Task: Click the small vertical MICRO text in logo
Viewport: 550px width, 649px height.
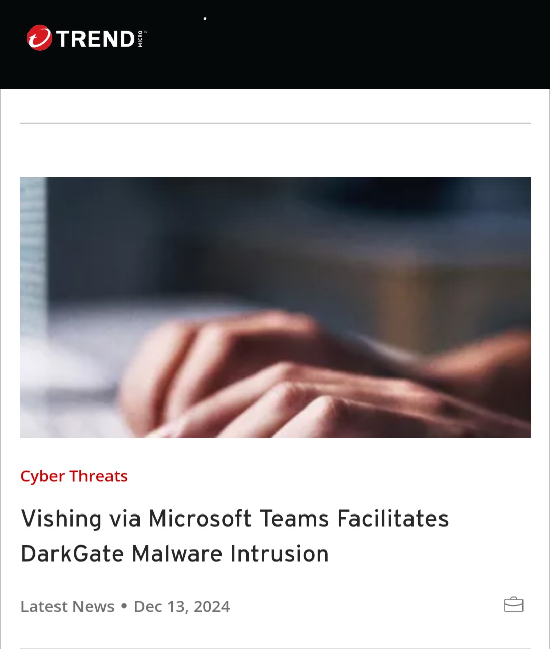Action: pos(140,39)
